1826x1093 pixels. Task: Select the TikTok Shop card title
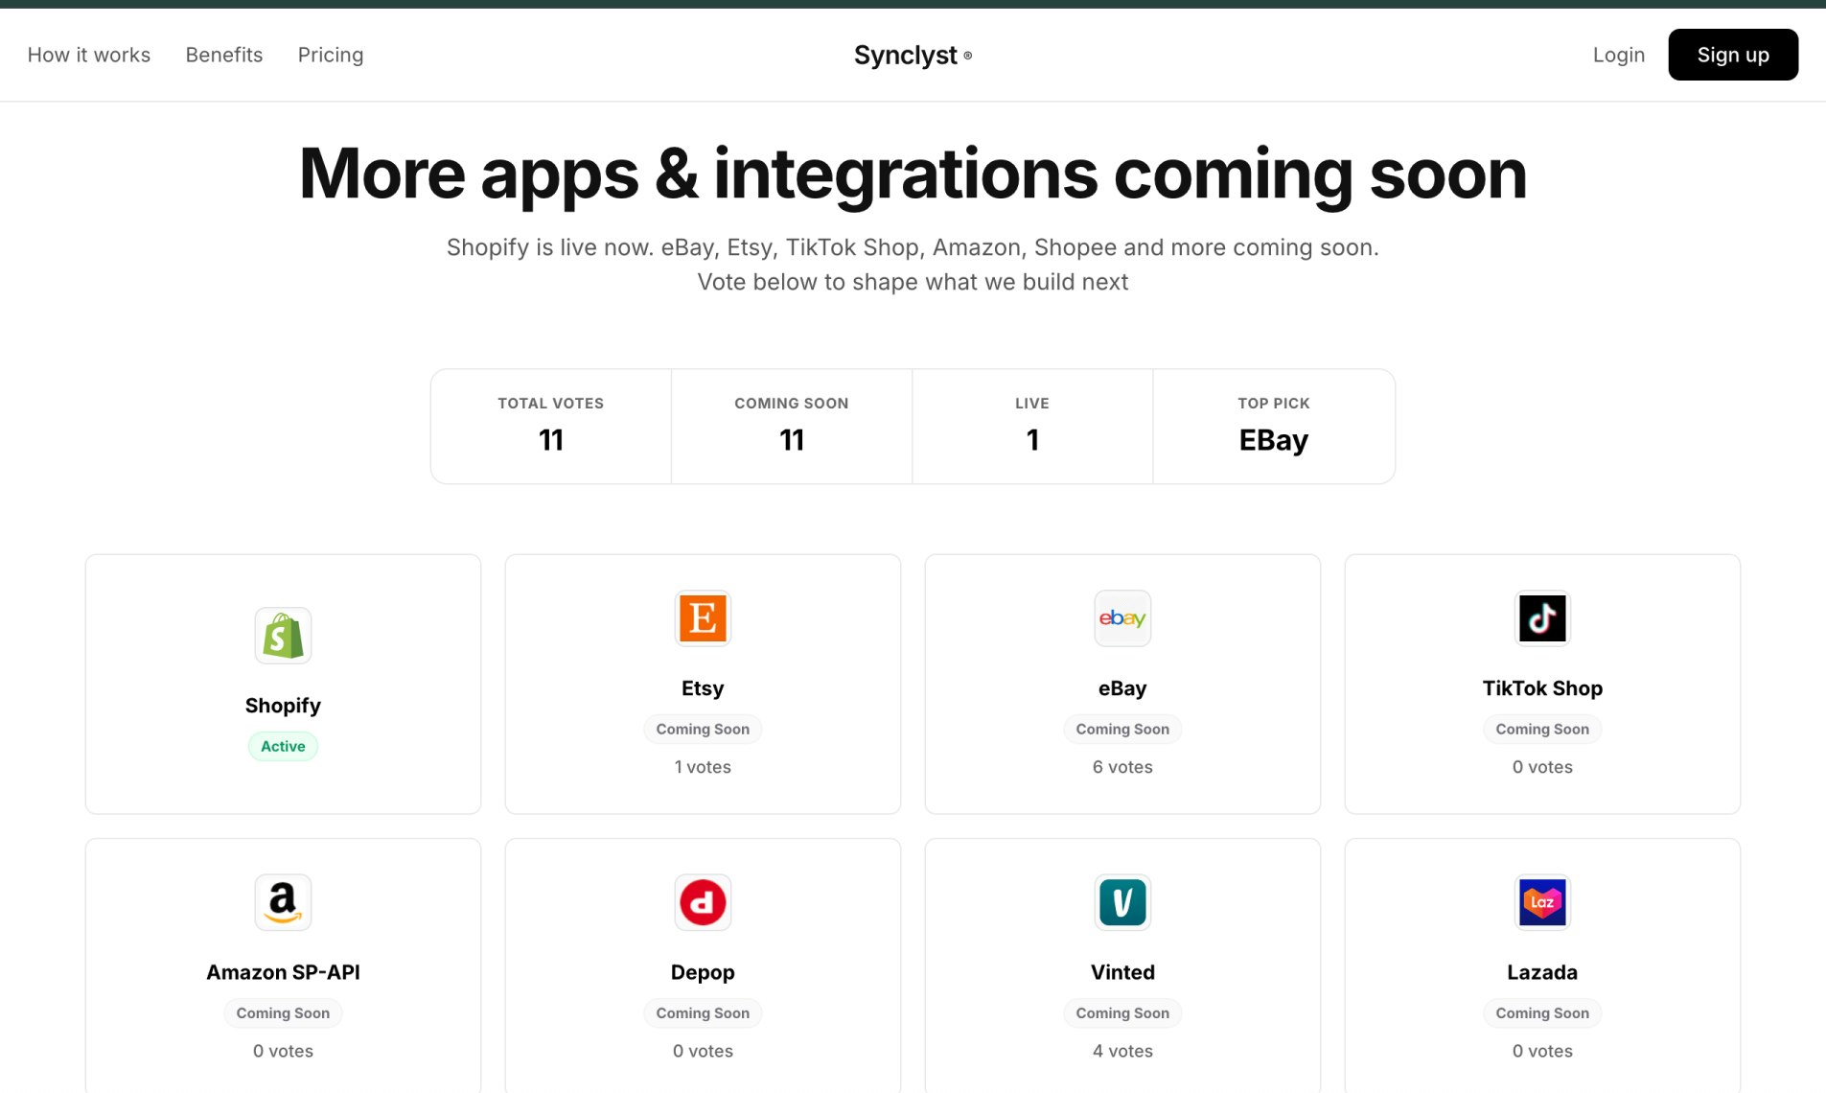pyautogui.click(x=1542, y=688)
